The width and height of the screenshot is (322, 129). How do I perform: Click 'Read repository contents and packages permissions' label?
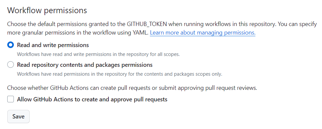pyautogui.click(x=85, y=65)
